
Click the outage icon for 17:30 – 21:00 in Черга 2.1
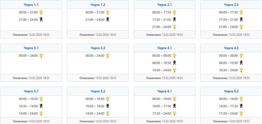[174, 19]
